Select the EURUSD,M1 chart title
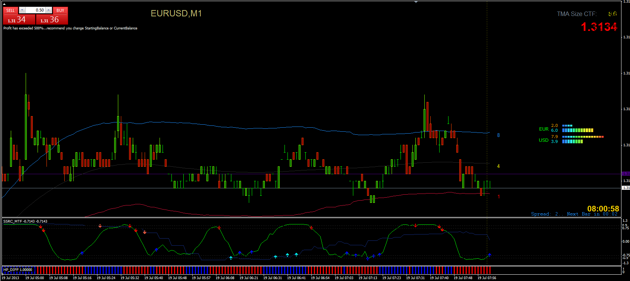The image size is (630, 281). point(176,13)
